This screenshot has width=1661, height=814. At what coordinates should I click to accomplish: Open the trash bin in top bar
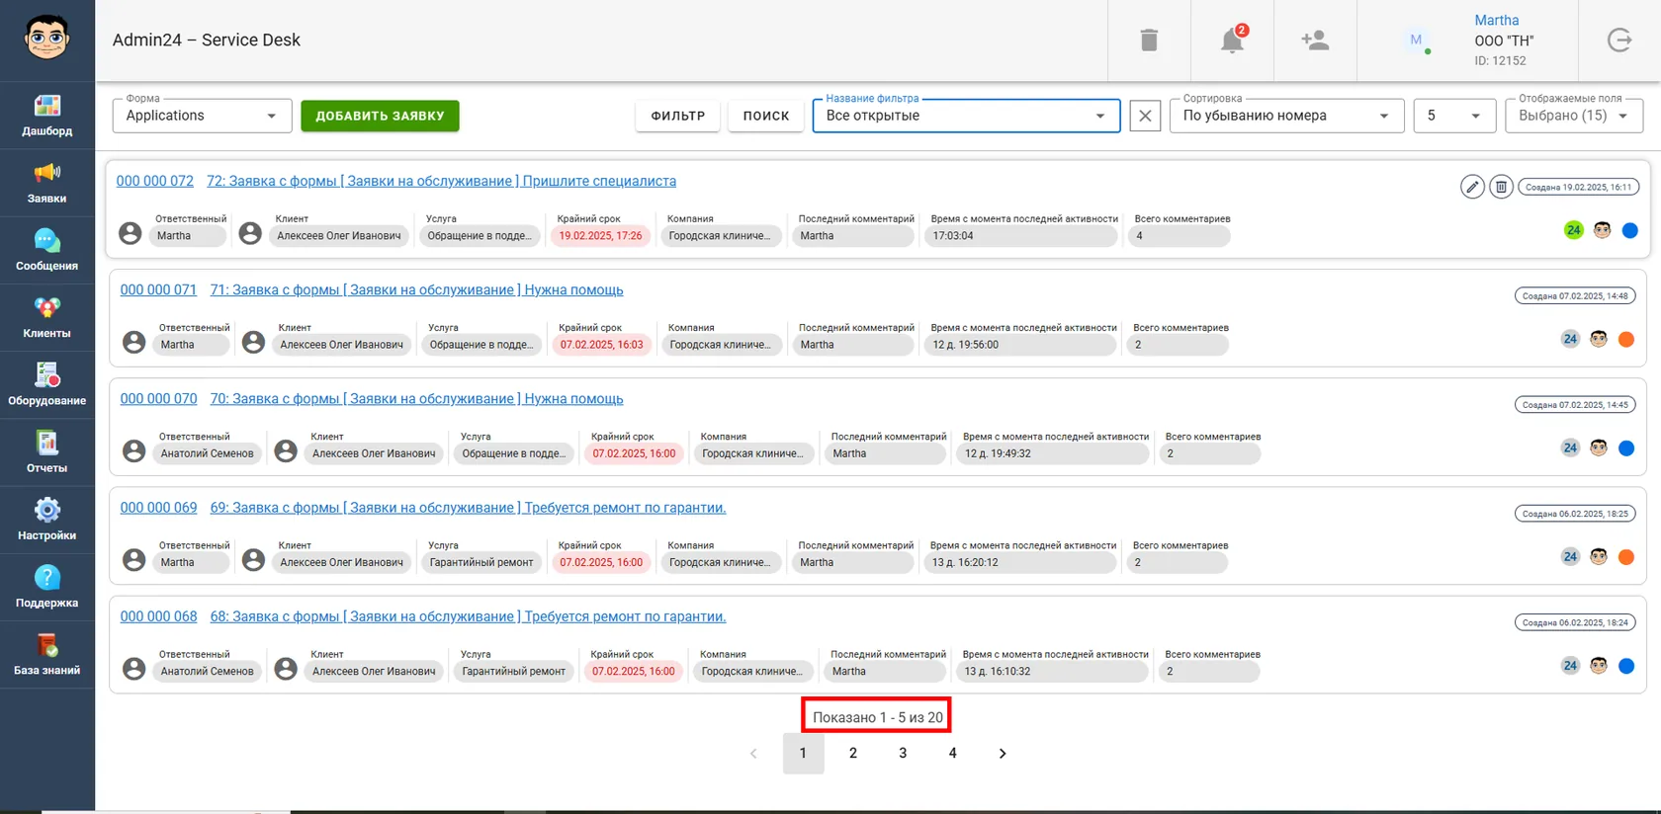(1149, 41)
